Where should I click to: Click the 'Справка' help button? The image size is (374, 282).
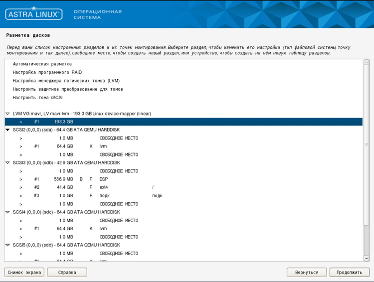point(67,273)
